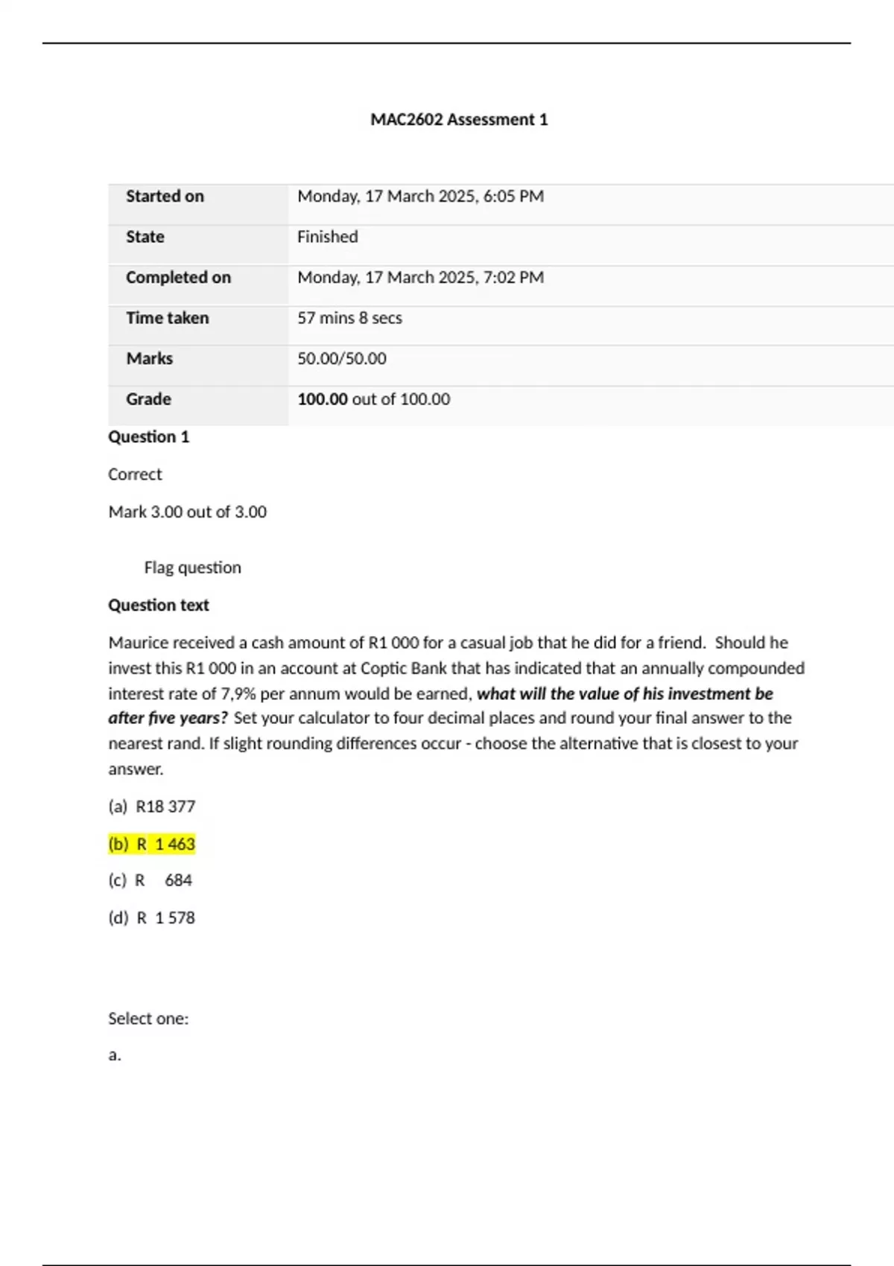Click the 50.00/50.00 marks value

point(342,358)
